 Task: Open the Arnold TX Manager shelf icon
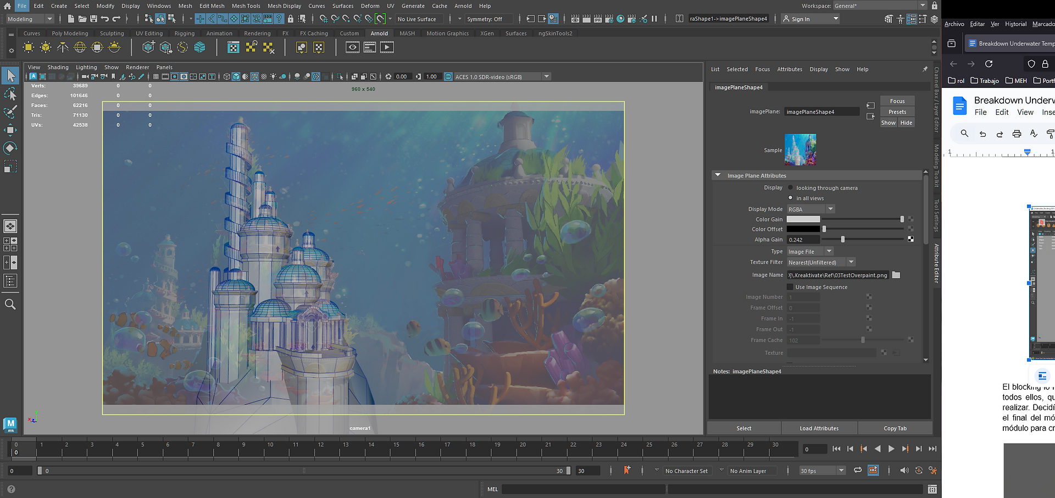point(234,47)
